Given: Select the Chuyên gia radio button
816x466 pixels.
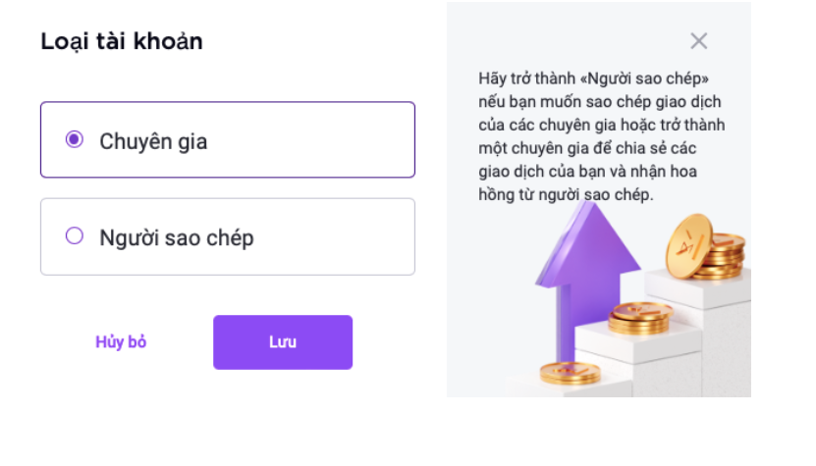Looking at the screenshot, I should point(75,139).
